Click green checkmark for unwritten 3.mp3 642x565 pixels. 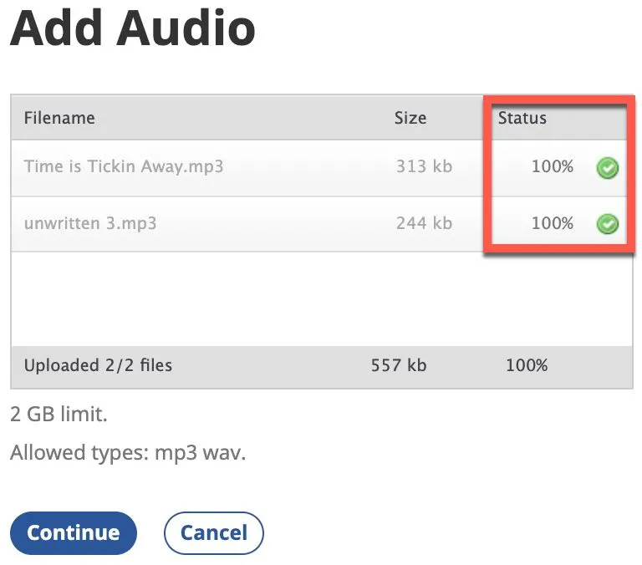[608, 224]
